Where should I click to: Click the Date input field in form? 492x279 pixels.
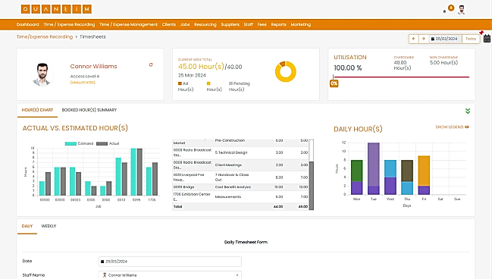click(170, 261)
